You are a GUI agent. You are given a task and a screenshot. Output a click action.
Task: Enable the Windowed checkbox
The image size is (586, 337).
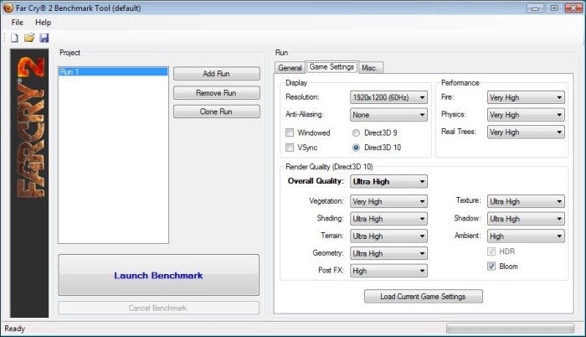[290, 132]
